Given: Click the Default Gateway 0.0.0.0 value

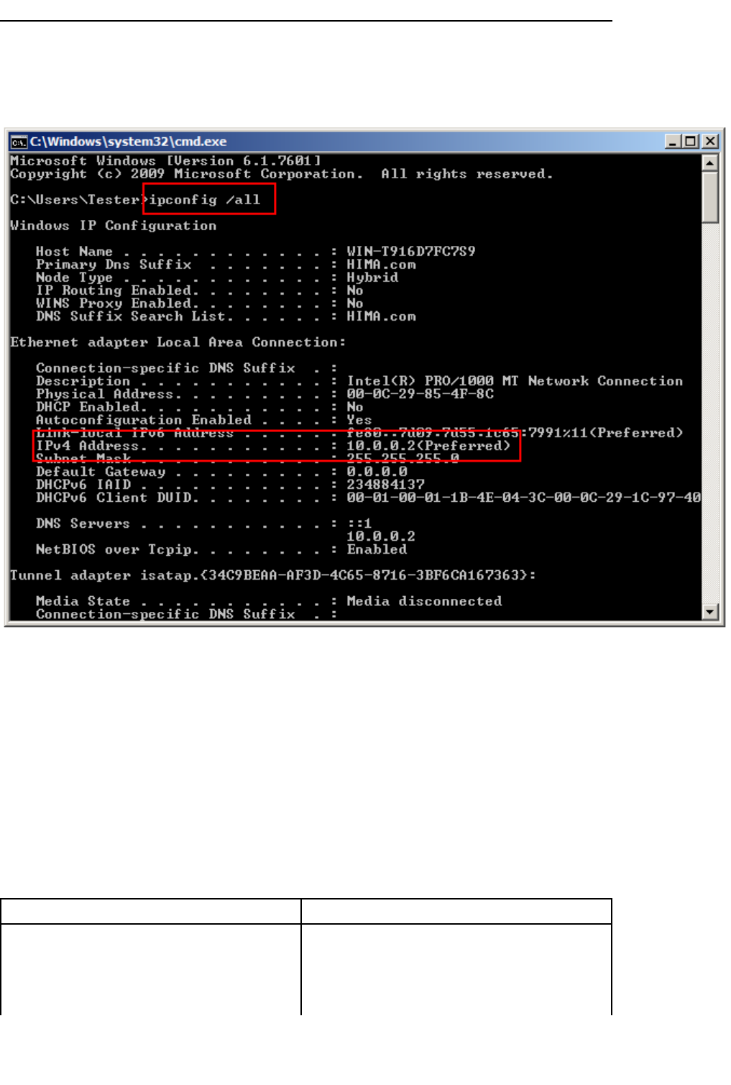Looking at the screenshot, I should click(377, 472).
